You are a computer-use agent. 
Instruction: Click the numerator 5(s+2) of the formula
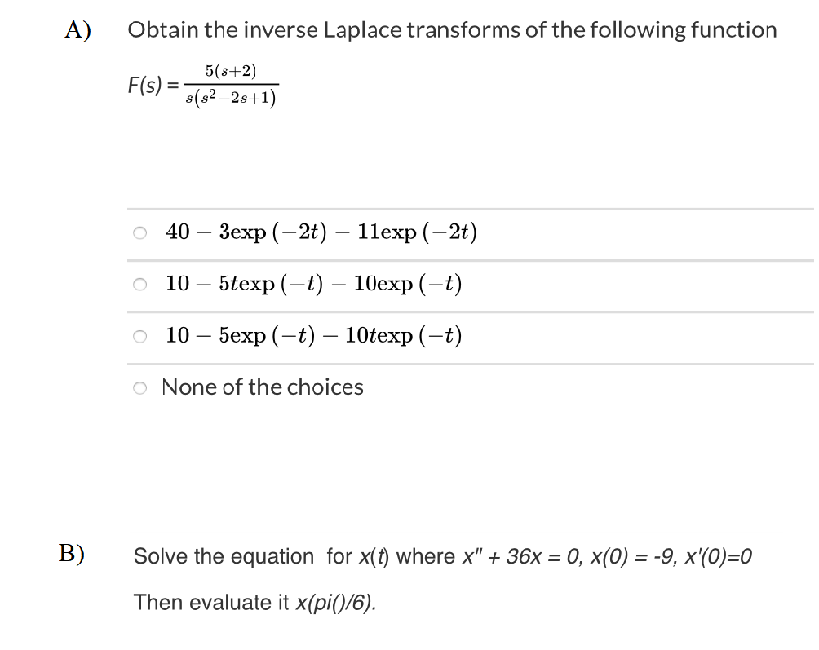[x=230, y=71]
